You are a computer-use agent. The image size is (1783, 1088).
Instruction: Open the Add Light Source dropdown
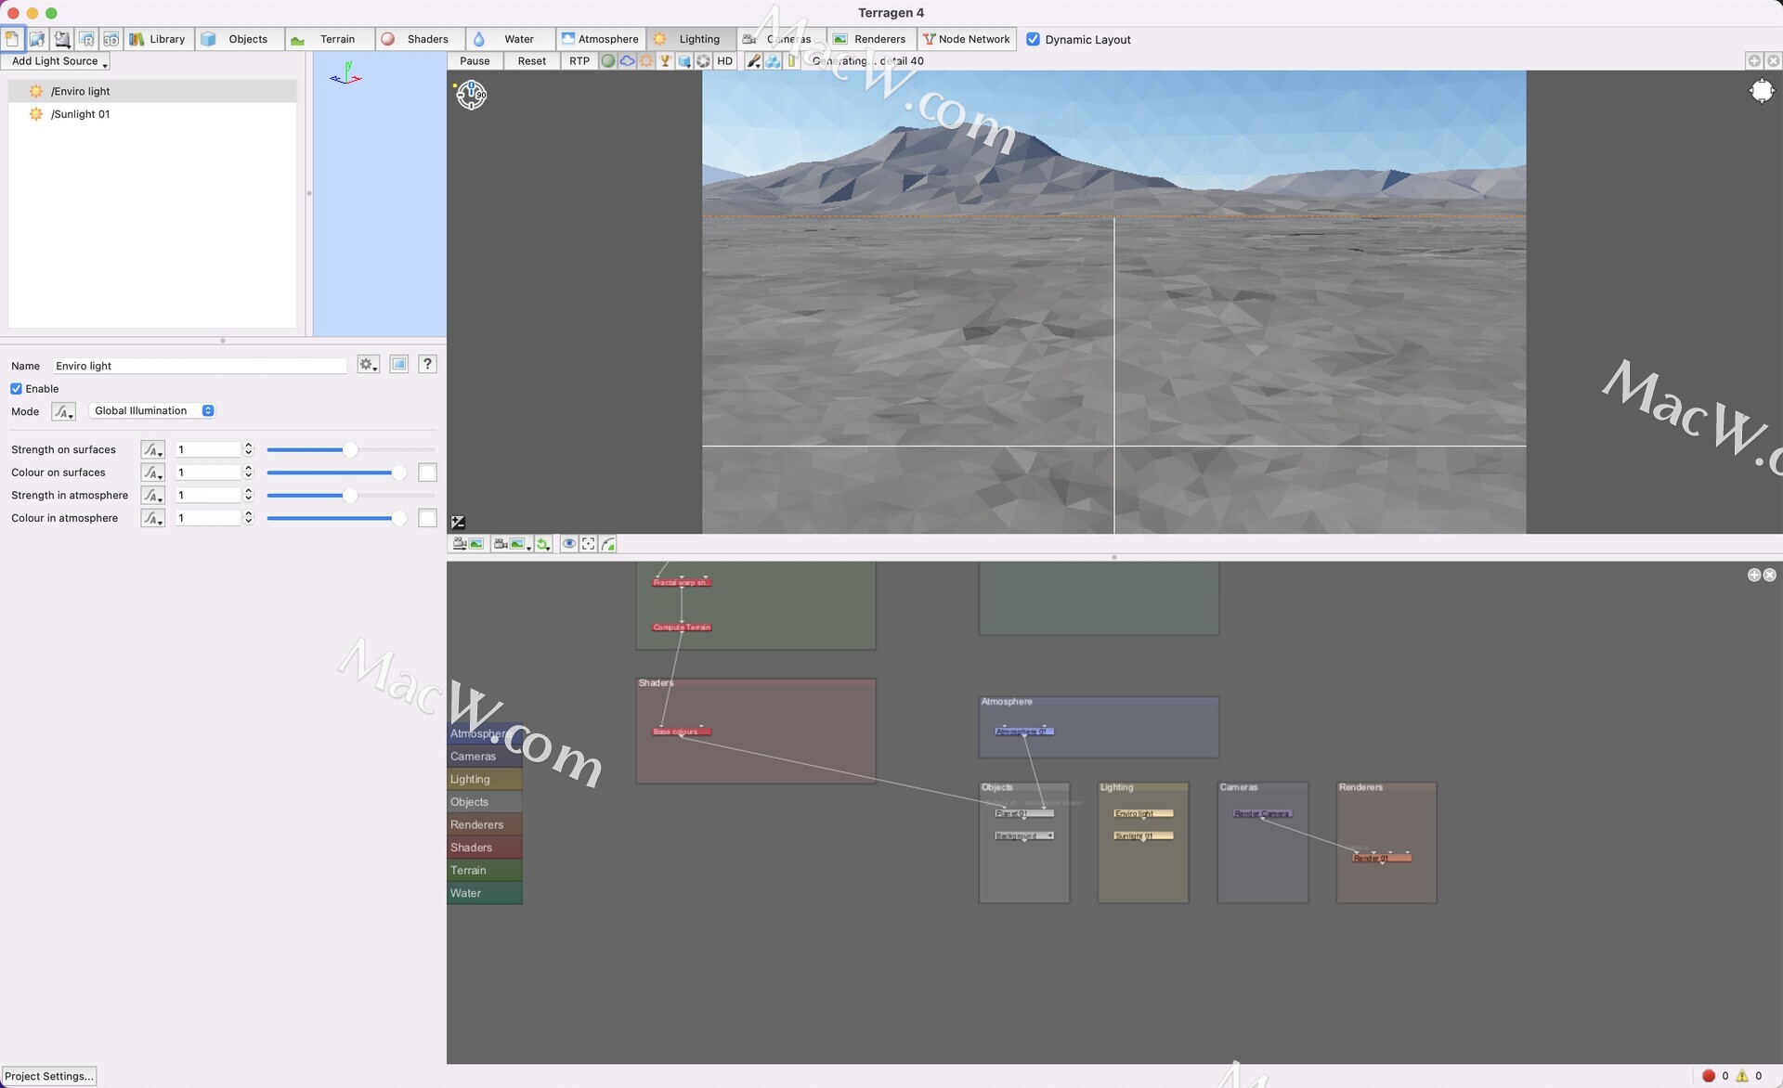[56, 61]
